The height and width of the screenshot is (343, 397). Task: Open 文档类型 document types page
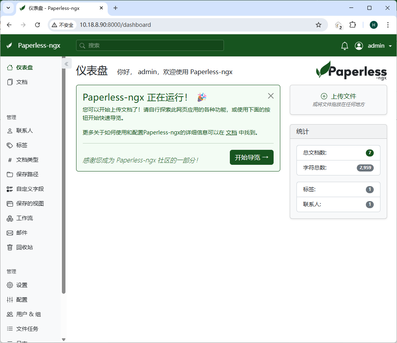tap(27, 160)
